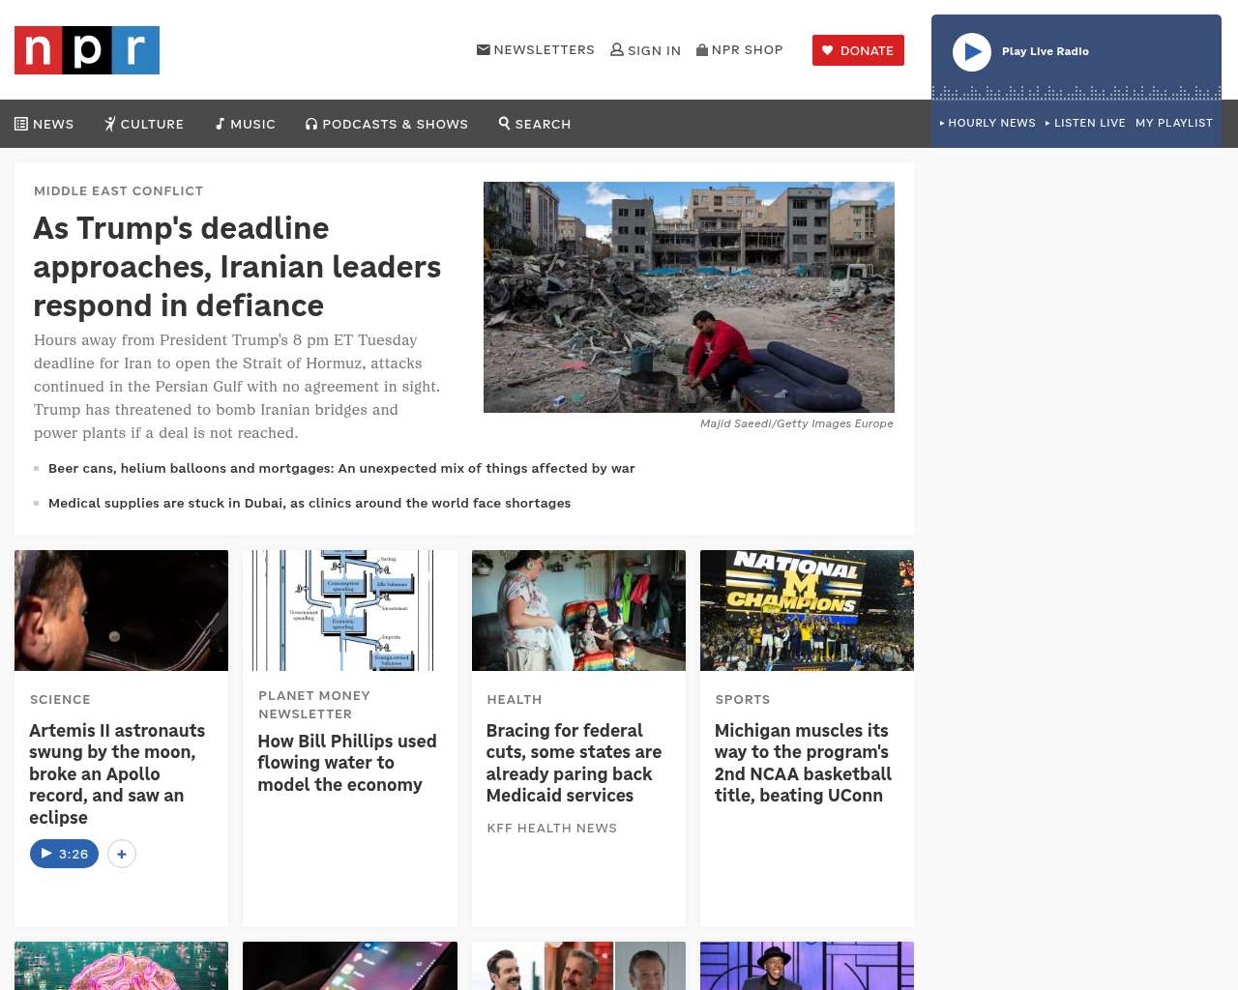The width and height of the screenshot is (1238, 990).
Task: Read the Bill Phillips flowing water story
Action: (347, 763)
